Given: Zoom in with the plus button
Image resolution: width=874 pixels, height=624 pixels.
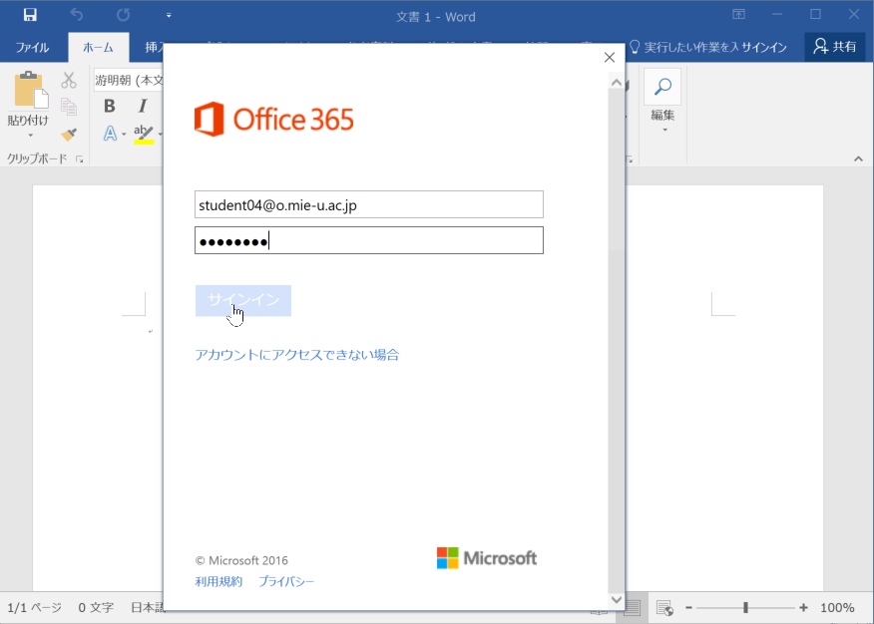Looking at the screenshot, I should tap(803, 608).
